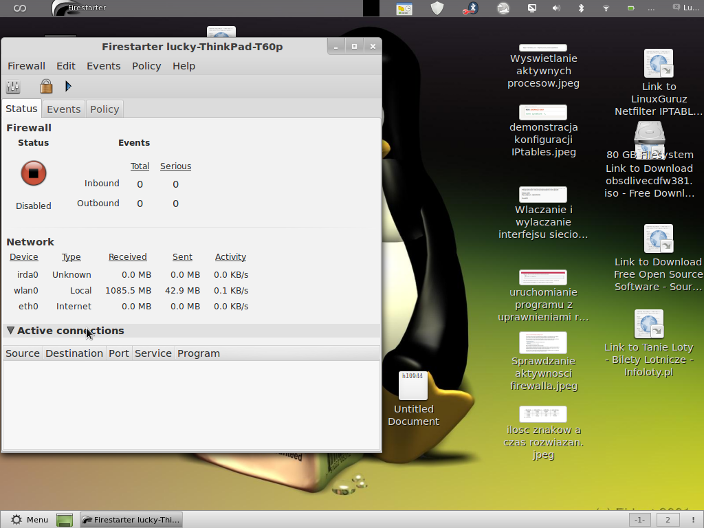The image size is (704, 528).
Task: Select the Link to Download obsdlivecdfw381.iso label
Action: 649,181
